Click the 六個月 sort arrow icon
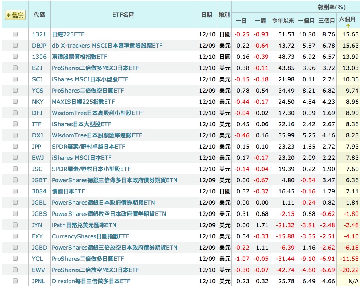The width and height of the screenshot is (360, 286). pyautogui.click(x=348, y=26)
